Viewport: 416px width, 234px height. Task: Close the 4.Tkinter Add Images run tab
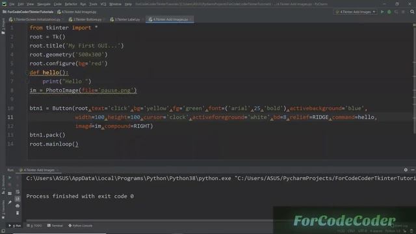57,170
